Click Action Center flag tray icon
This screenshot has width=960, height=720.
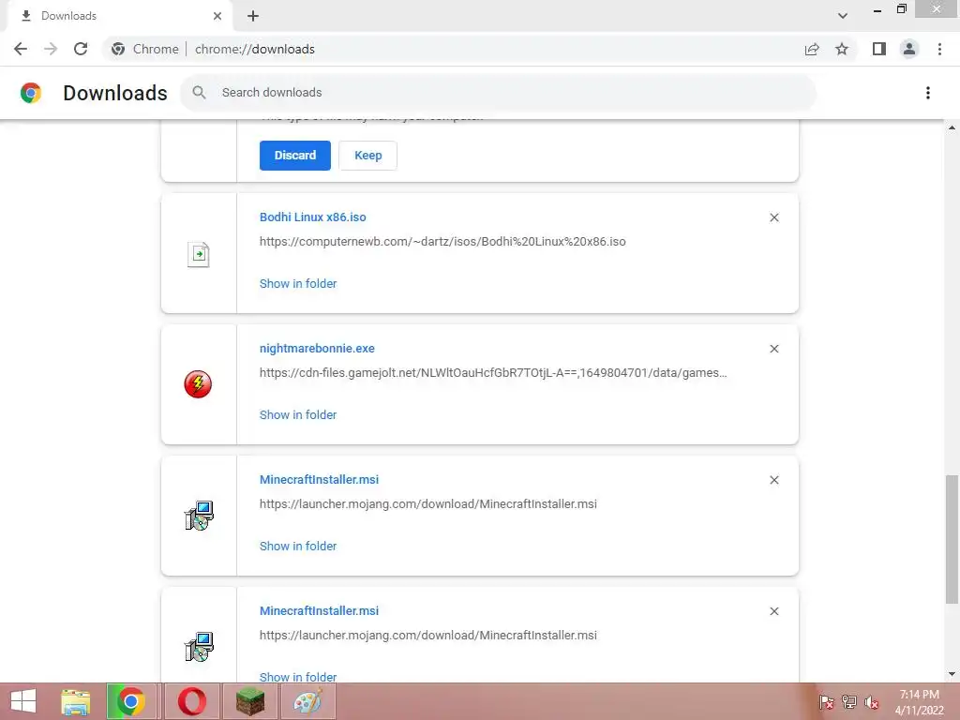[x=826, y=701]
